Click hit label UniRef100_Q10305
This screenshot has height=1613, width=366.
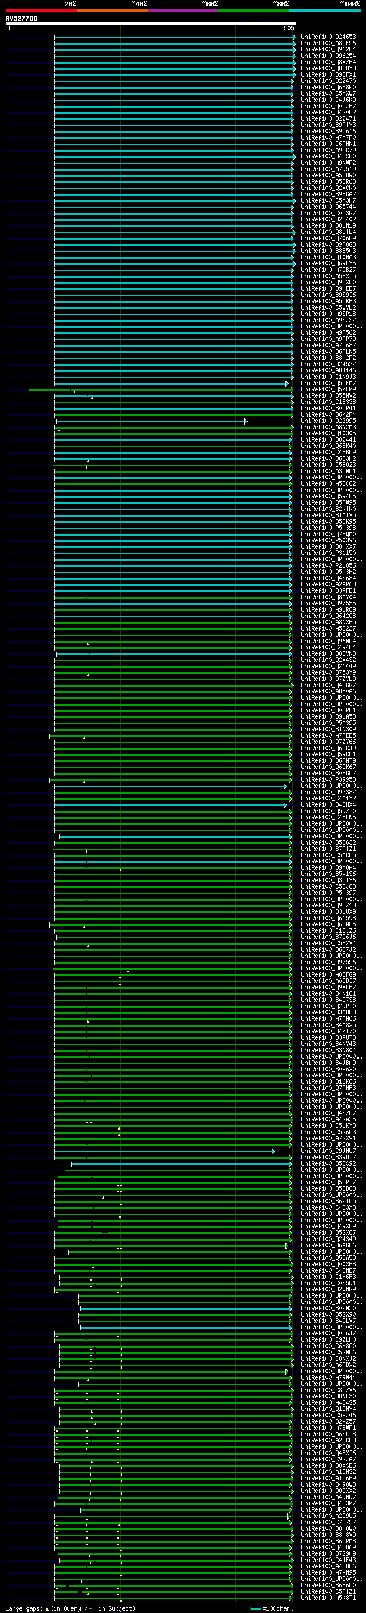(328, 434)
